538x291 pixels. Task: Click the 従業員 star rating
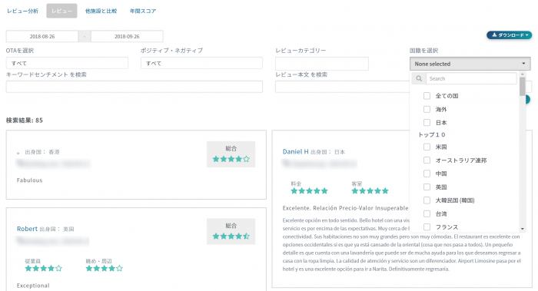(43, 269)
